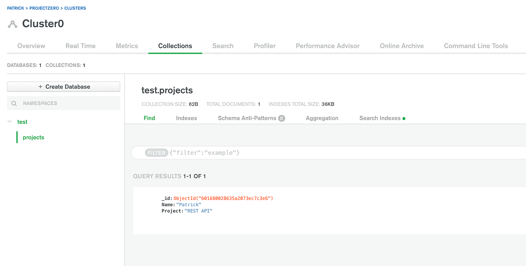
Task: Click the Cluster0 atom icon
Action: [x=12, y=24]
